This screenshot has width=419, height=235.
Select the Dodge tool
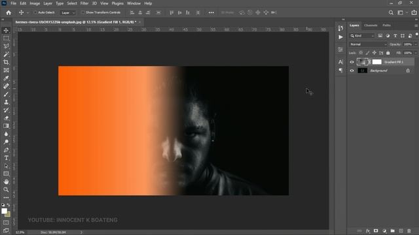(x=6, y=142)
